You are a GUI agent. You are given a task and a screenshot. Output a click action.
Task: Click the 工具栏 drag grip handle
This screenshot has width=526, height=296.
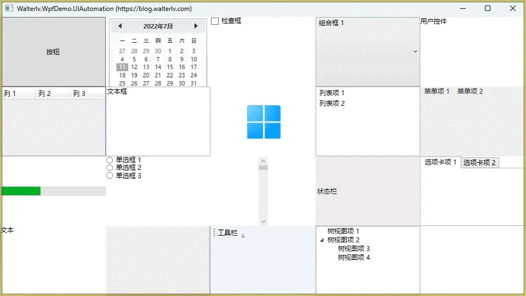pyautogui.click(x=214, y=233)
